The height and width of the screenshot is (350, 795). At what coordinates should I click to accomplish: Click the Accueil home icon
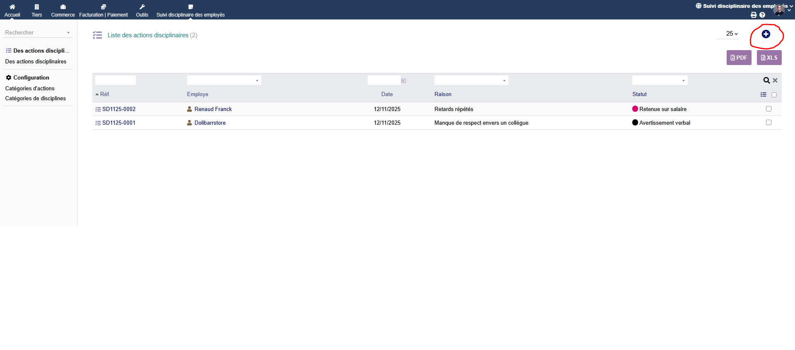(x=12, y=7)
